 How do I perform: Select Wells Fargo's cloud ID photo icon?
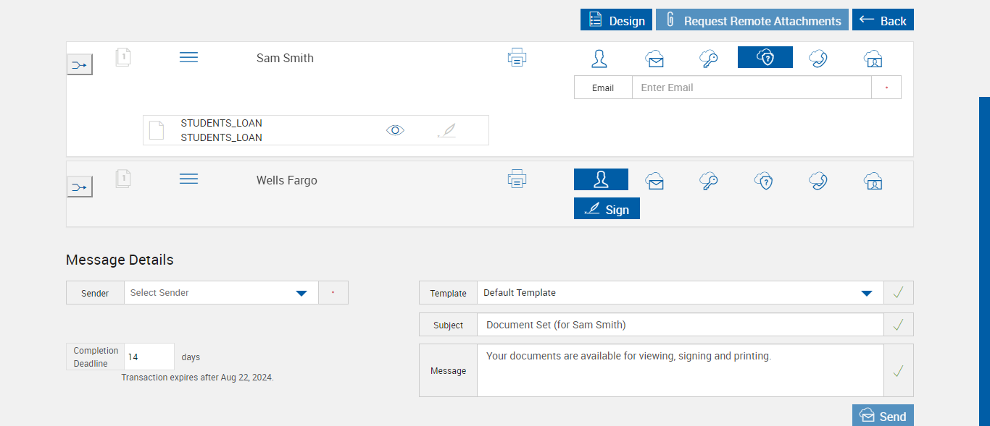[873, 180]
